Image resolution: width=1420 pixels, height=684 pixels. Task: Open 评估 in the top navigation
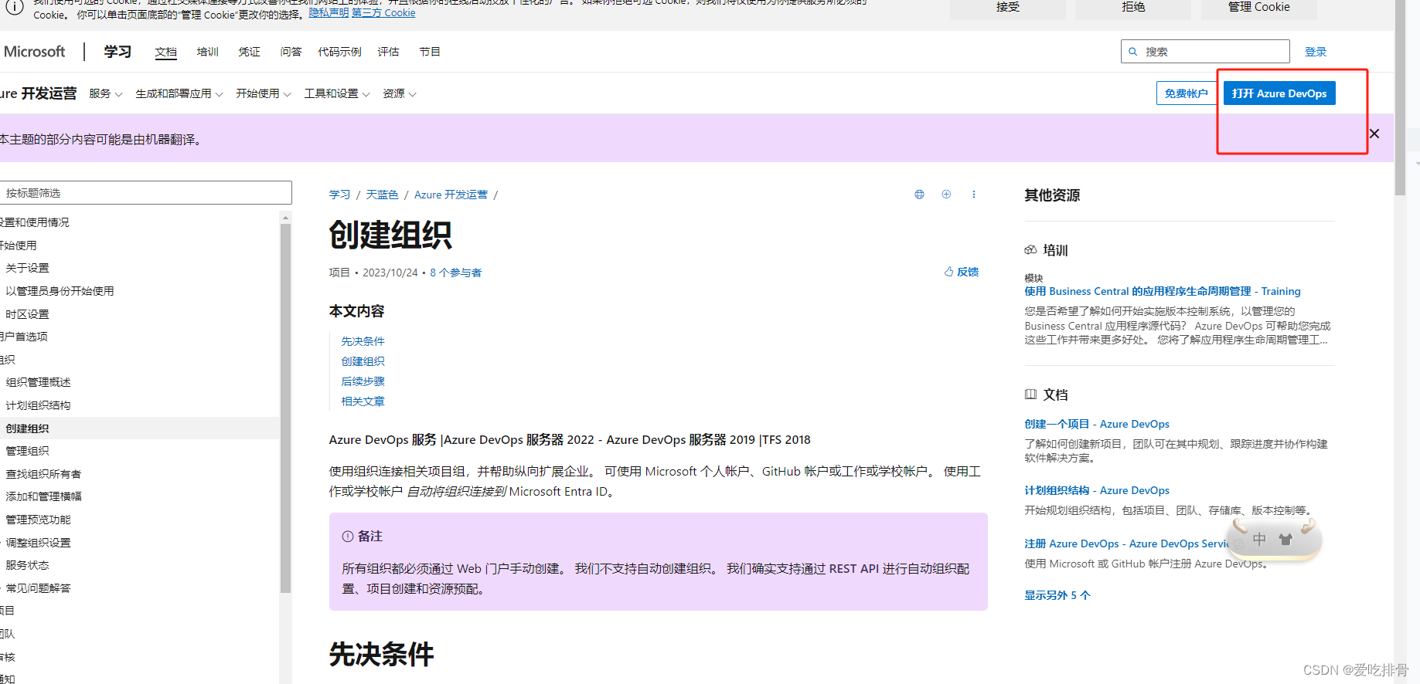point(388,52)
